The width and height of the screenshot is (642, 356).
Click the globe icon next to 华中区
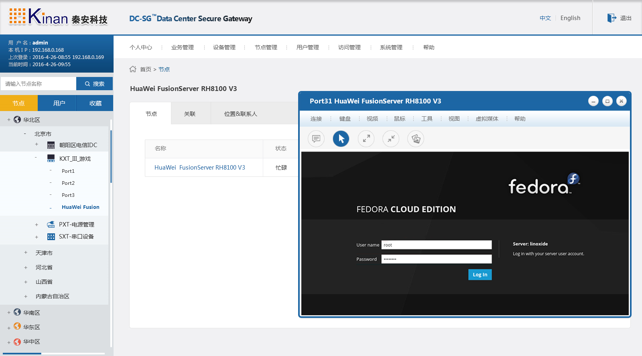coord(17,342)
